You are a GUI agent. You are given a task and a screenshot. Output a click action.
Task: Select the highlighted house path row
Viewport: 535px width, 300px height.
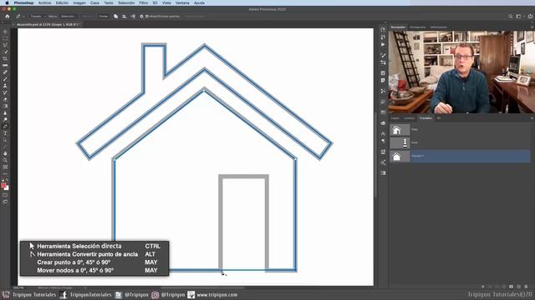(x=461, y=157)
